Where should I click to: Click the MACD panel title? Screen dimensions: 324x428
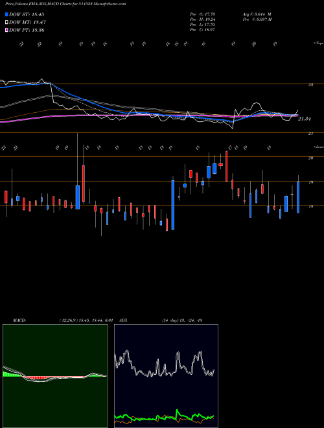[x=19, y=320]
